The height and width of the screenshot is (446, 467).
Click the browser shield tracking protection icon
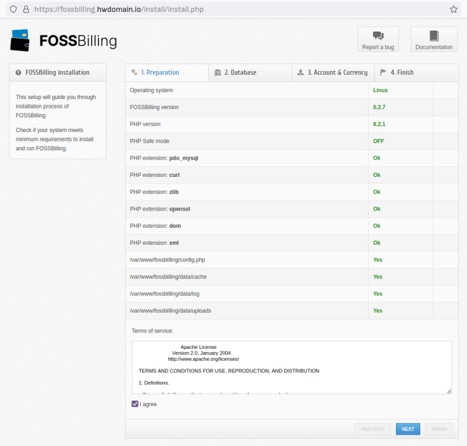point(13,9)
